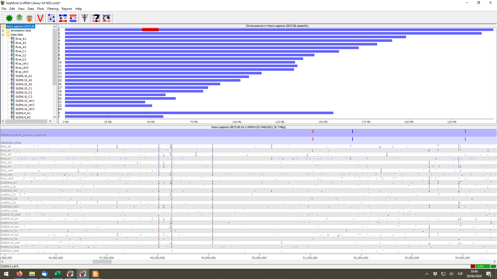Select SUDHL10_ctrl3 in the data tree
The width and height of the screenshot is (497, 279).
pos(25,109)
